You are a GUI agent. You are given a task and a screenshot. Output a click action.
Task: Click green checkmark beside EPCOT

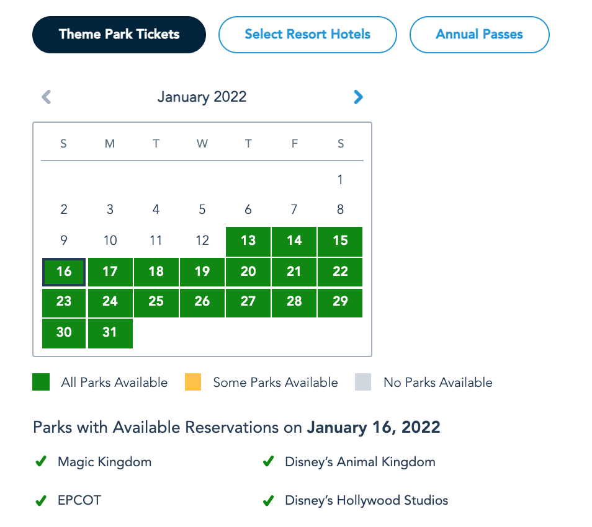41,500
